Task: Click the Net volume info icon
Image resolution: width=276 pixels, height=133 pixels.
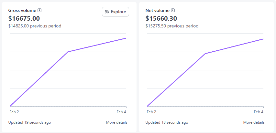Action: pyautogui.click(x=173, y=10)
